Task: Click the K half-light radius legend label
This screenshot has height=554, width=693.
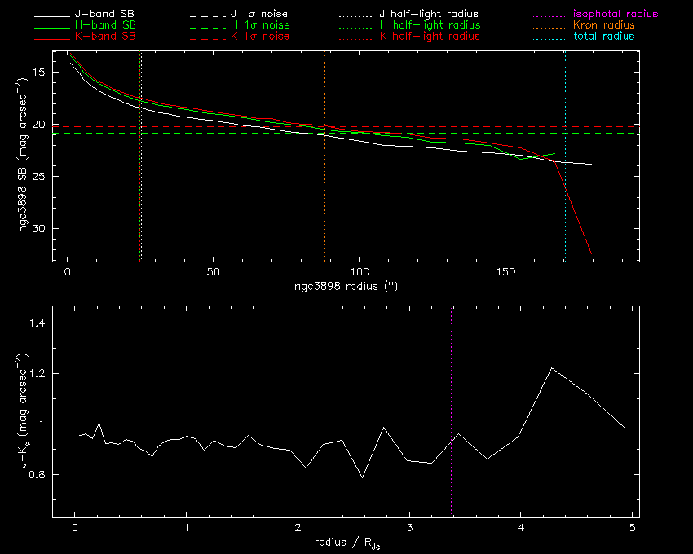Action: tap(429, 37)
